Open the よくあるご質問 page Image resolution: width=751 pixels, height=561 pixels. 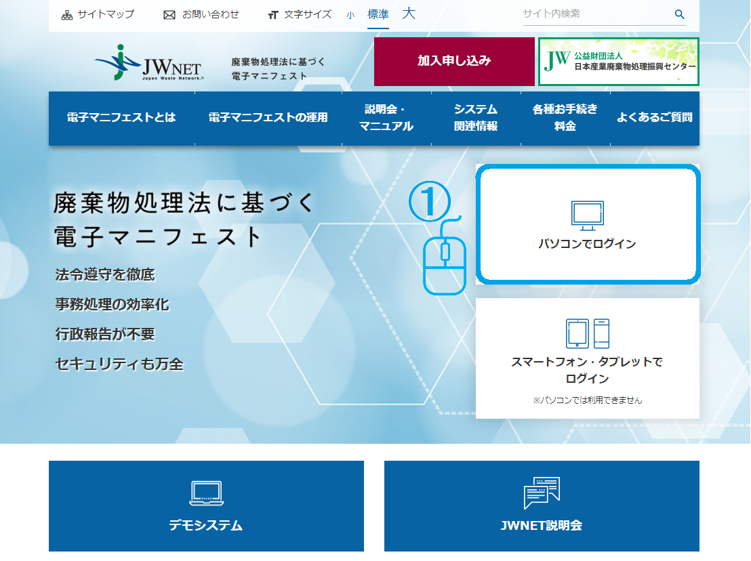654,118
